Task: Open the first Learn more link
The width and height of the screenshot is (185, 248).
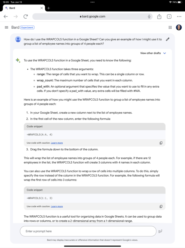Action: pos(57,143)
